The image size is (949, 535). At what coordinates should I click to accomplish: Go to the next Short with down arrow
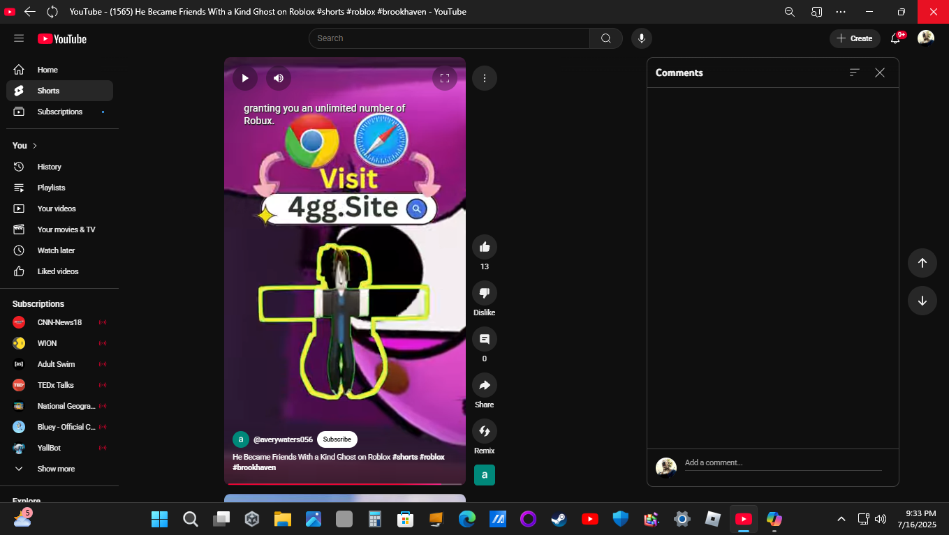[922, 301]
